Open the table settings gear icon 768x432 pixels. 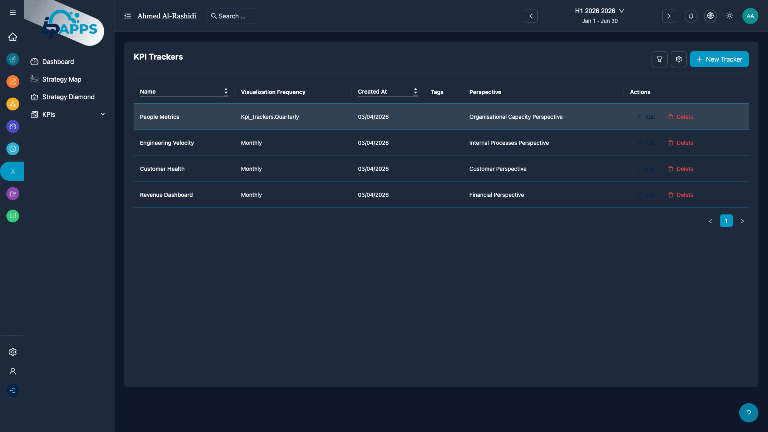pyautogui.click(x=678, y=59)
